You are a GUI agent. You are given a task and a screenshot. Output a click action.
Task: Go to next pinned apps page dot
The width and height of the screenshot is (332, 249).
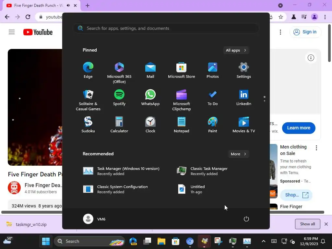coord(265,101)
